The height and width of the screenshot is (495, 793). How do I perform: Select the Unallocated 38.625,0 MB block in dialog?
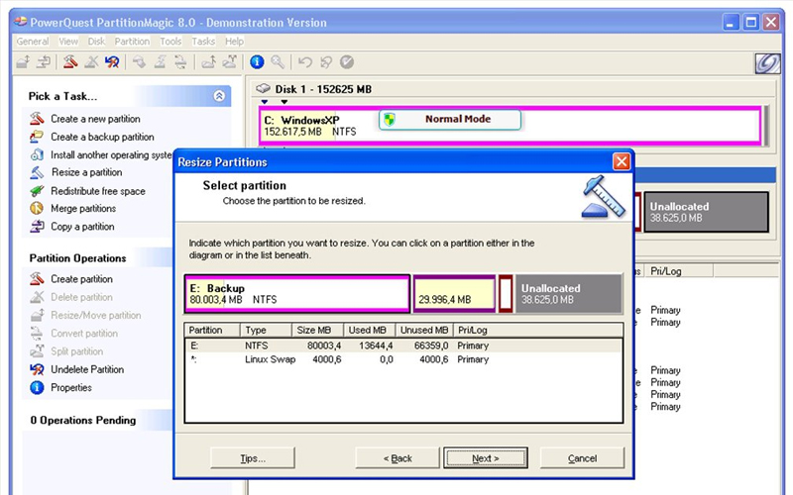568,294
